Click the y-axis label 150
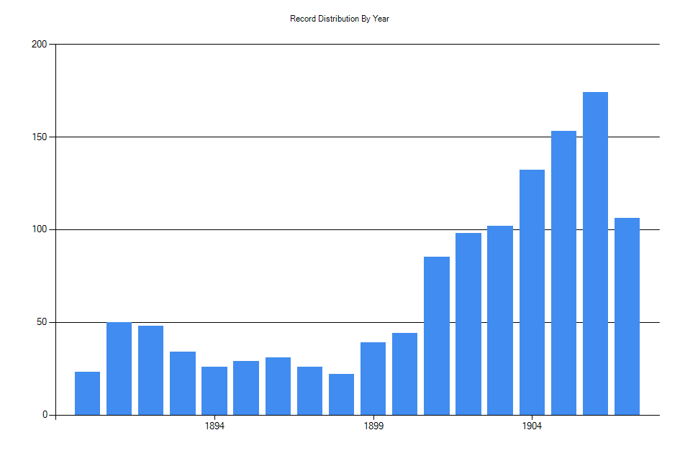 pos(39,137)
